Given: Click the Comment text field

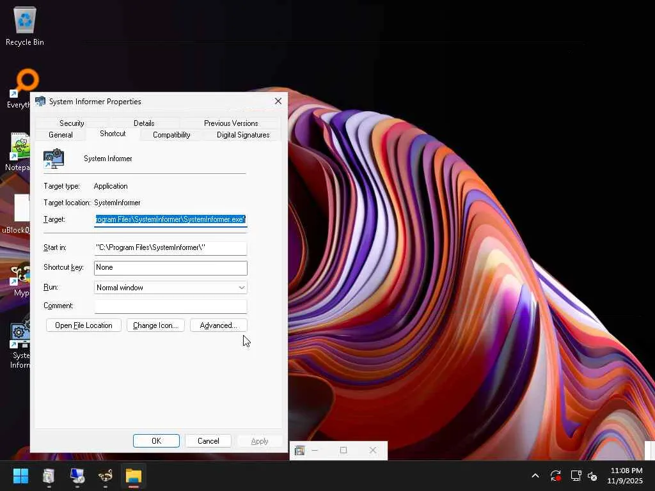Looking at the screenshot, I should (170, 306).
